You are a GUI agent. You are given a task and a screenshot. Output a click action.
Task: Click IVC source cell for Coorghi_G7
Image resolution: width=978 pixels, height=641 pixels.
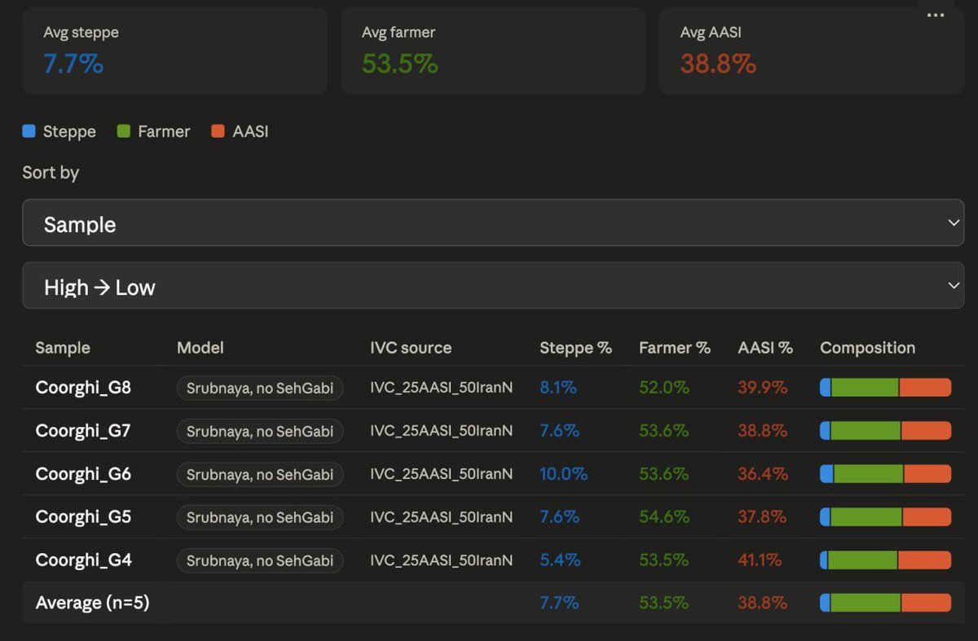click(442, 431)
